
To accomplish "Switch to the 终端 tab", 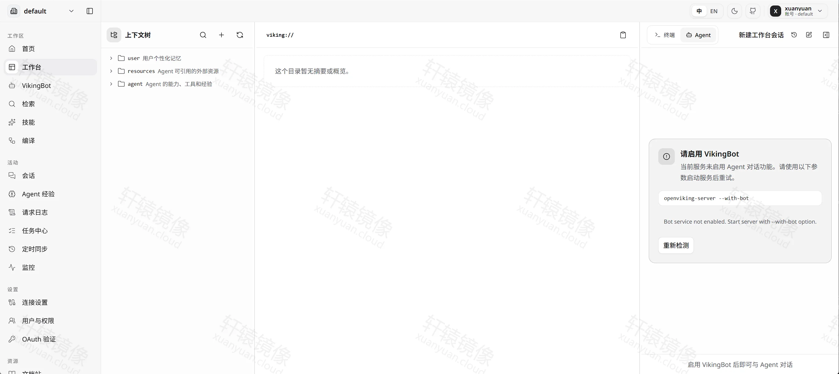I will (x=665, y=35).
